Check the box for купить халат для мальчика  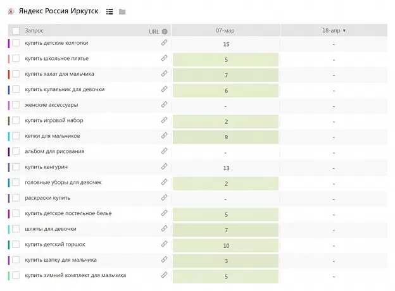(x=16, y=75)
